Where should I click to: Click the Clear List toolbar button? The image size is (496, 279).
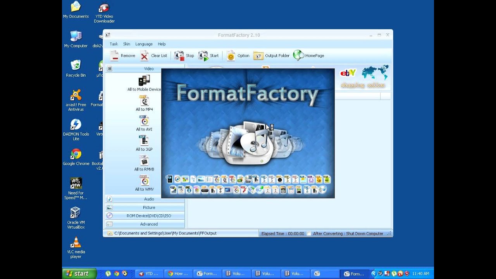154,56
